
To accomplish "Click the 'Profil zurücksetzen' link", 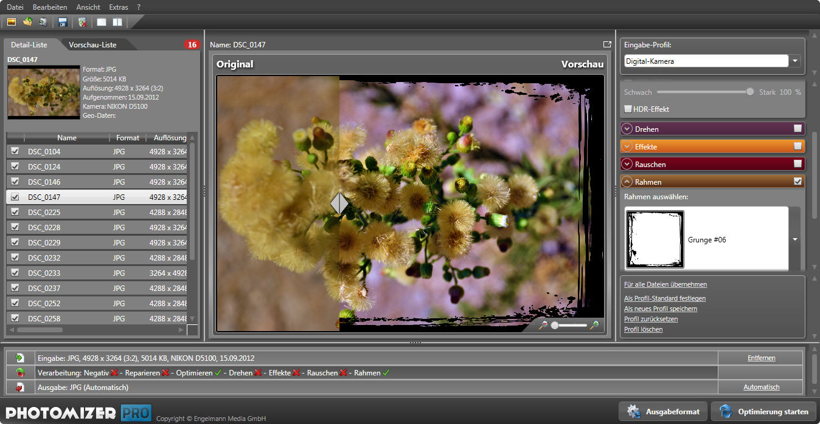I will [650, 319].
